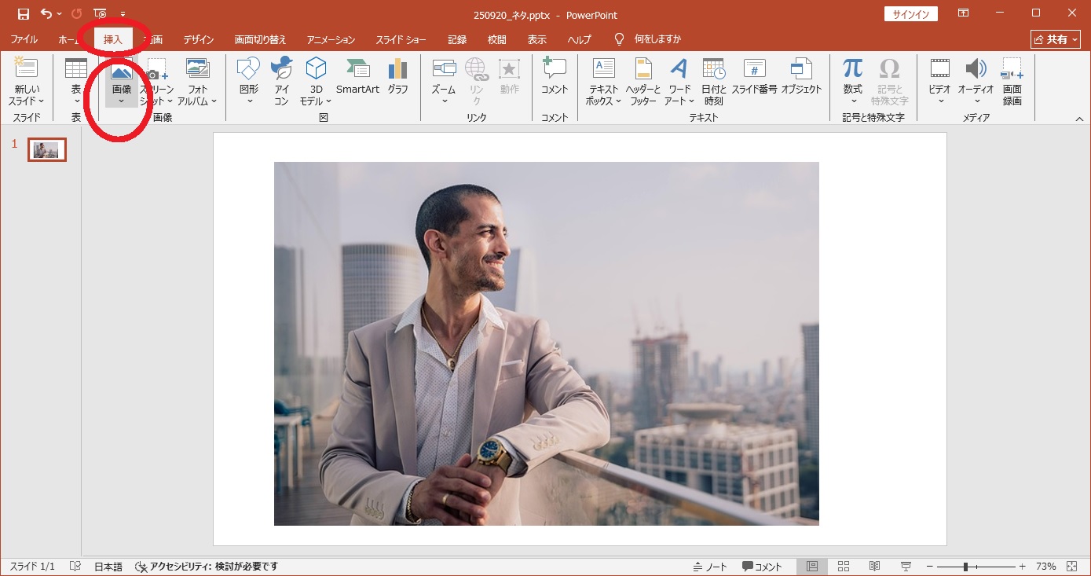Click the 共有 share button
The height and width of the screenshot is (576, 1091).
tap(1055, 39)
